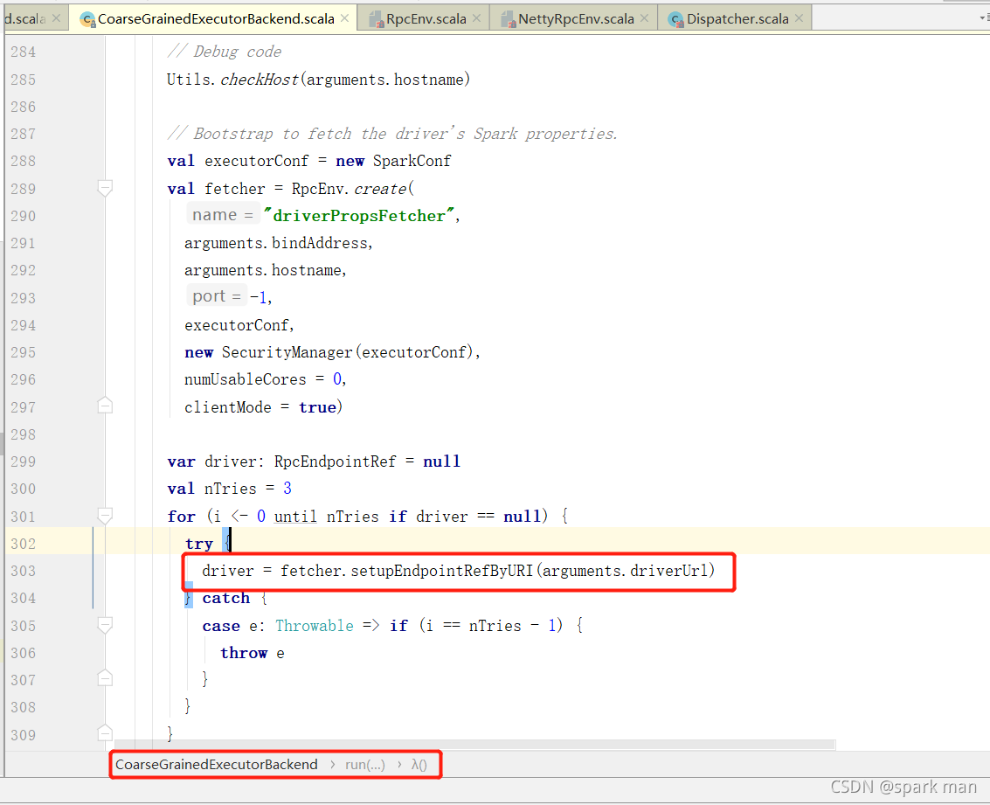The height and width of the screenshot is (805, 990).
Task: Open the NettyRpcEnv.scala tab
Action: pos(576,19)
